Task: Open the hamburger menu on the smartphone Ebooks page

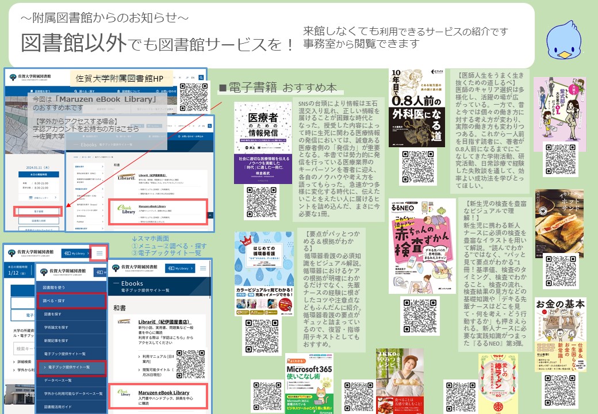Action: (x=203, y=269)
